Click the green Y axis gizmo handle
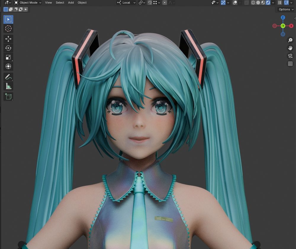This screenshot has height=249, width=296. [x=283, y=26]
